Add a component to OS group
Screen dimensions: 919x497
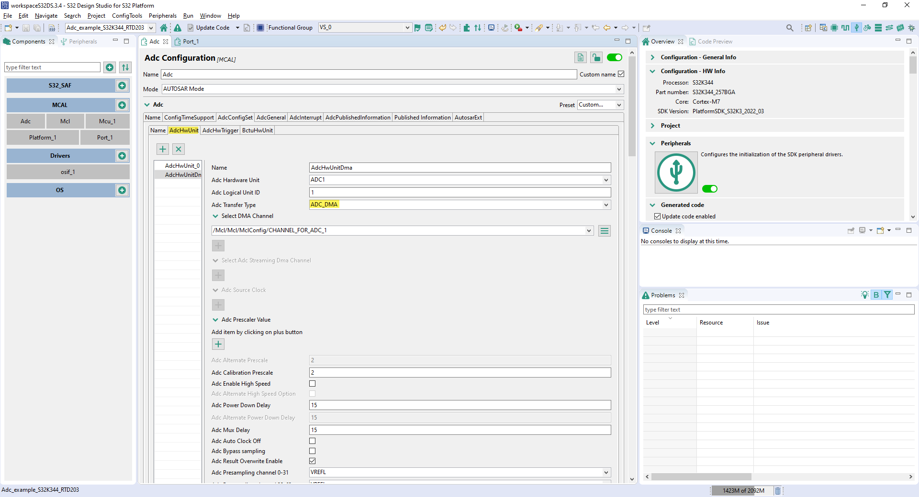[122, 190]
